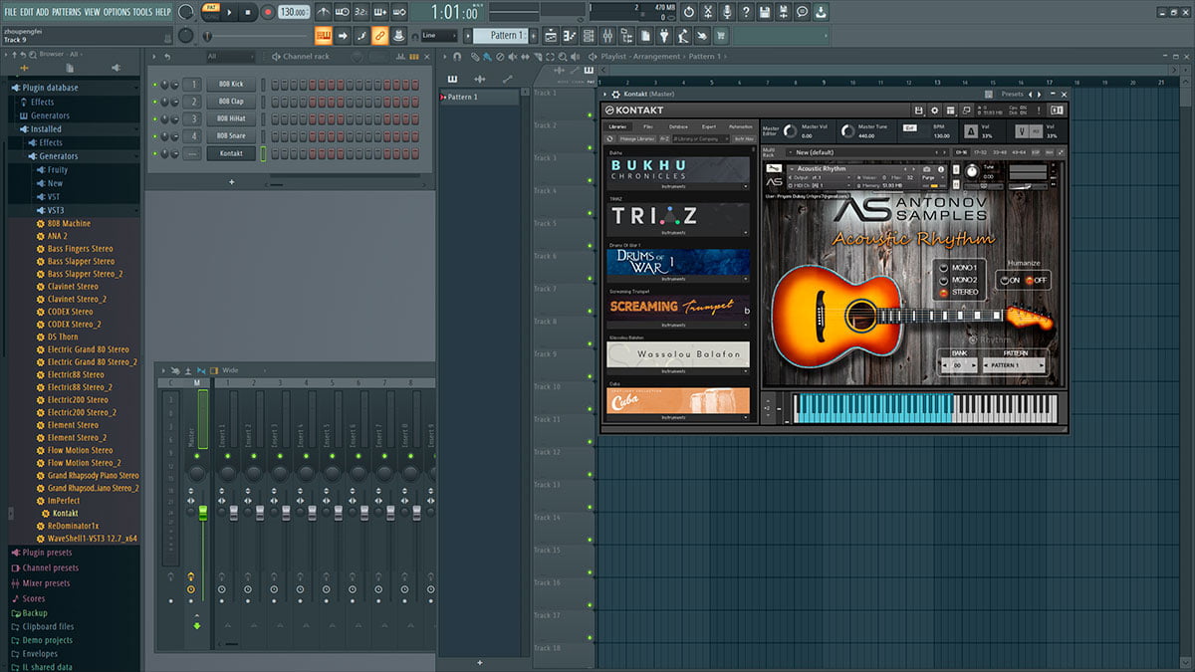Click the chat bubble icon in toolbar

click(x=802, y=12)
